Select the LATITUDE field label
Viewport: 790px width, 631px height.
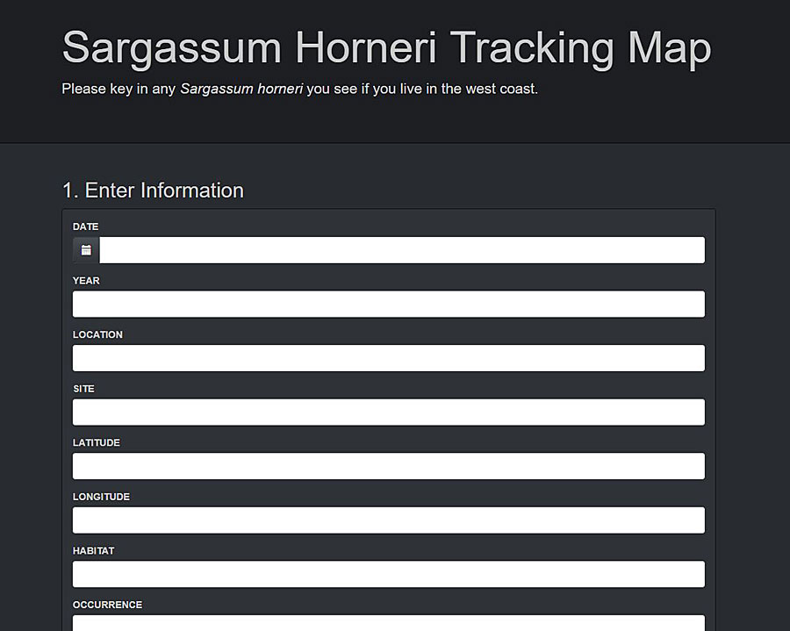96,442
